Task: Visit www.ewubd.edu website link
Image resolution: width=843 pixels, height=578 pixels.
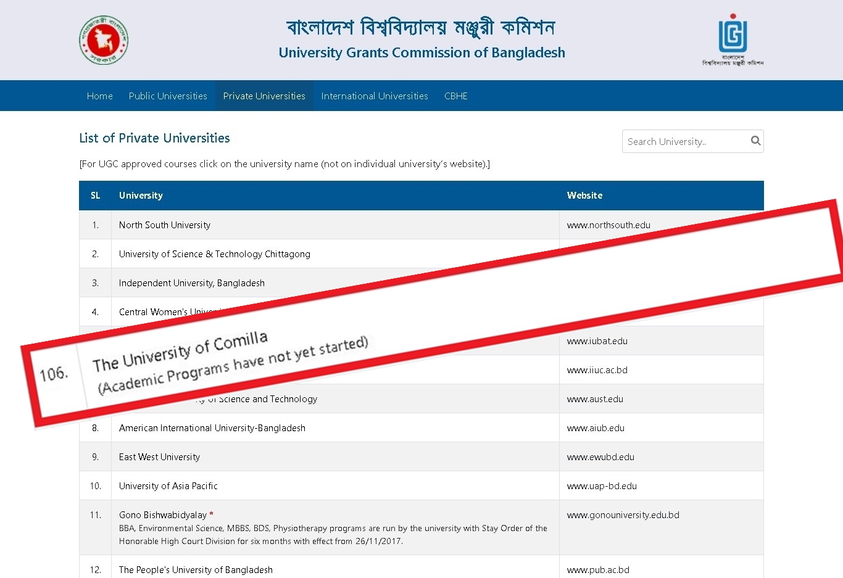Action: tap(600, 457)
